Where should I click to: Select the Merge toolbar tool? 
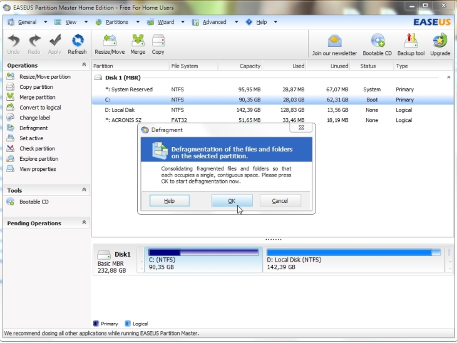pos(138,44)
